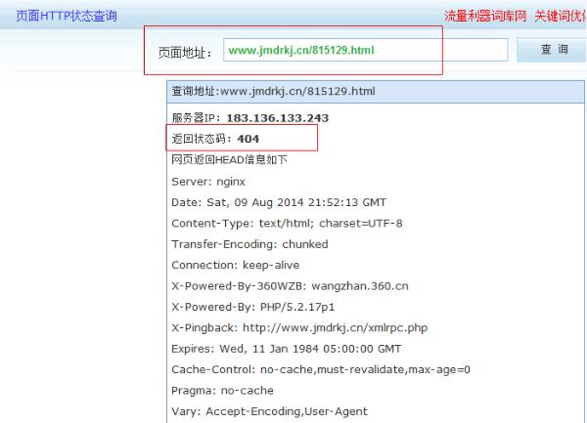Click the 查询 query button
The image size is (587, 423).
[551, 50]
